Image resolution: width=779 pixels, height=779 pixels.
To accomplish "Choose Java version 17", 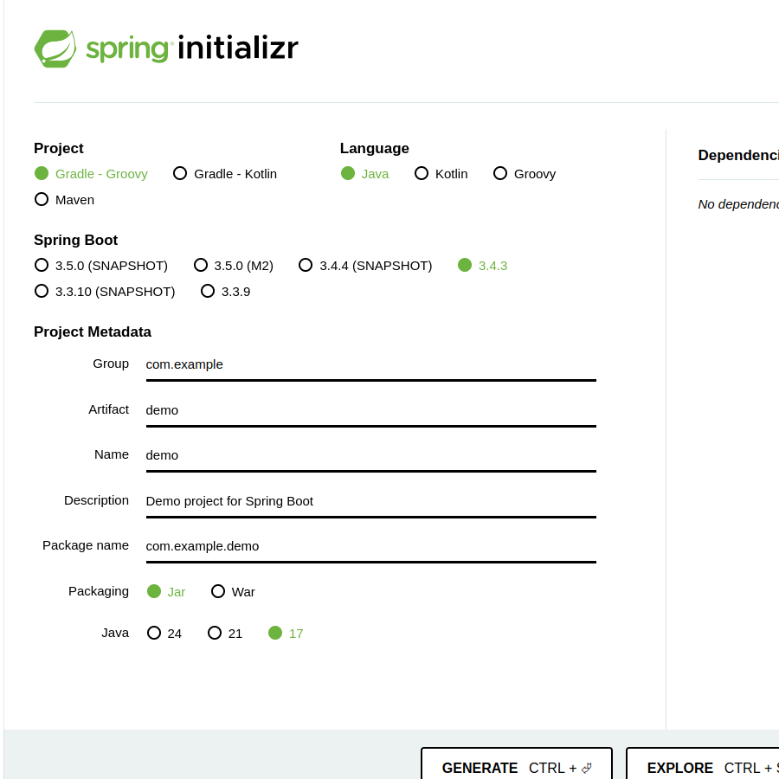I will pos(286,634).
